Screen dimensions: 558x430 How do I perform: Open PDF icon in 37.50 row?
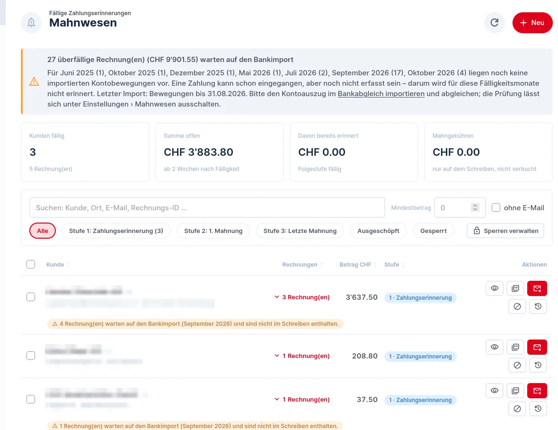(515, 391)
